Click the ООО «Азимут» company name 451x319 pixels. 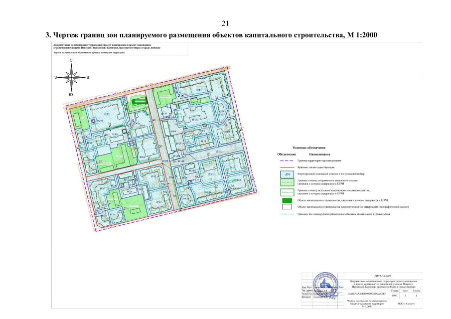[x=406, y=303]
